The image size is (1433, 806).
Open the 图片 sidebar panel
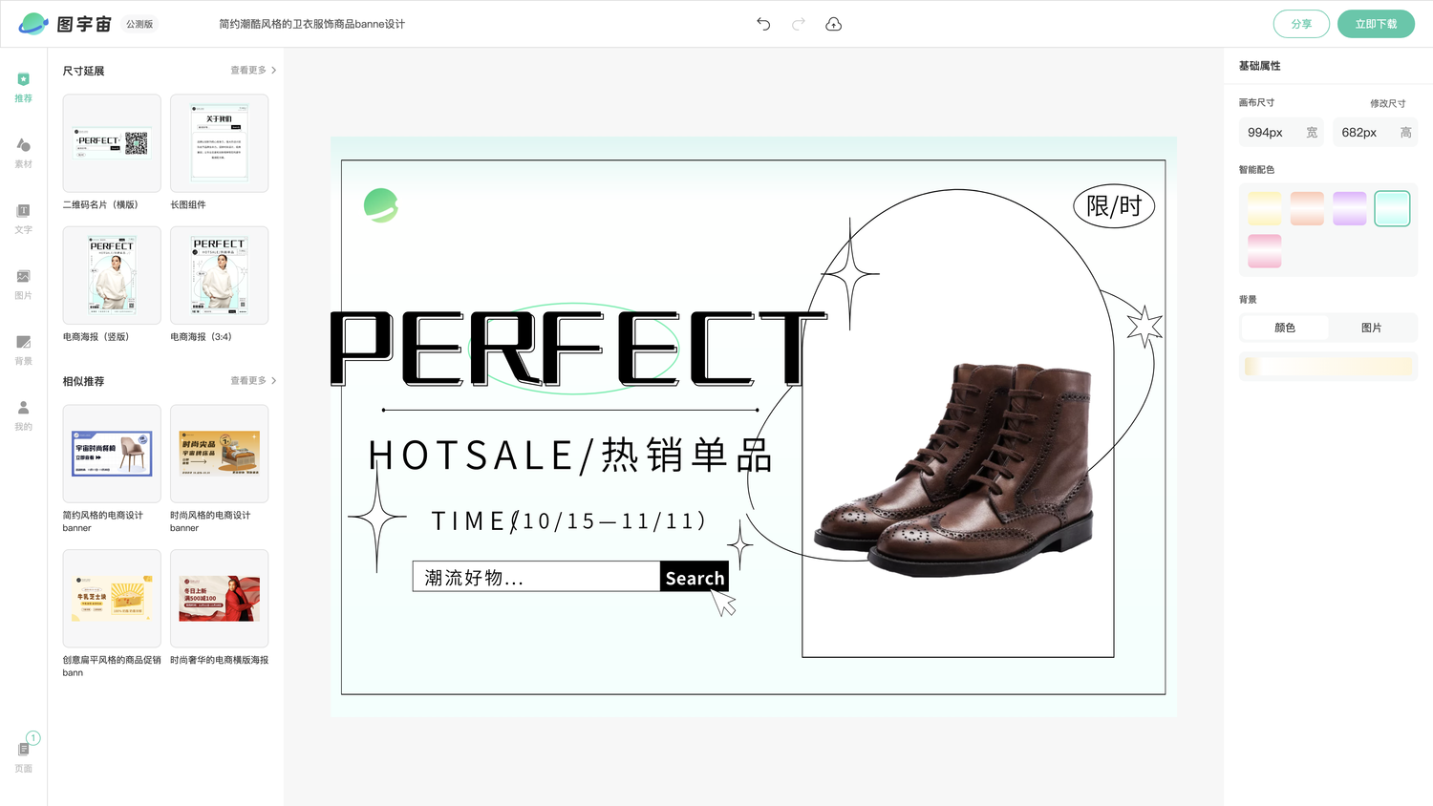pos(23,285)
